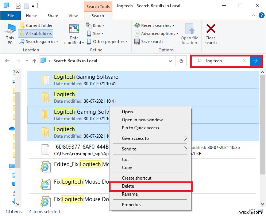Toggle the All subfolders option

coord(36,34)
